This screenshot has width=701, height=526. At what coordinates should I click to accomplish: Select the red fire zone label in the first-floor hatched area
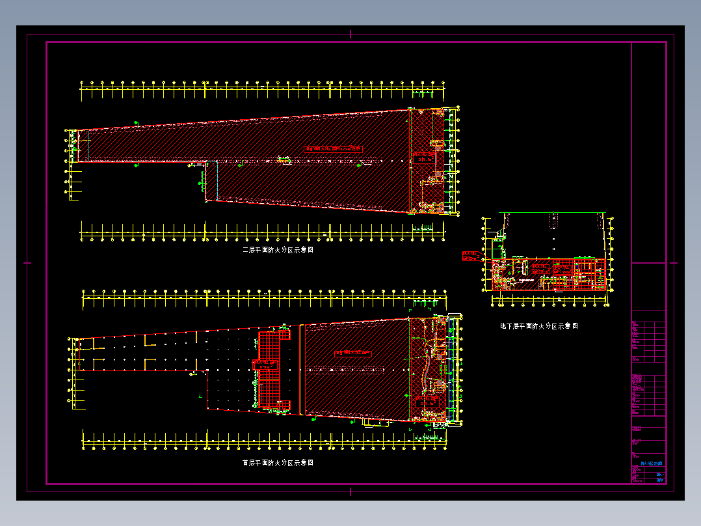tap(352, 353)
